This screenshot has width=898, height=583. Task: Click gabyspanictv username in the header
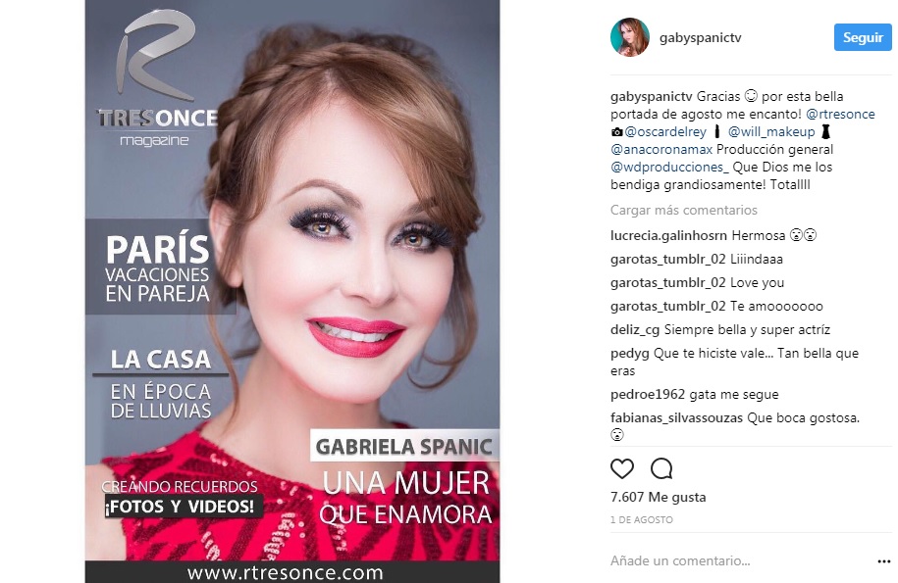[701, 37]
